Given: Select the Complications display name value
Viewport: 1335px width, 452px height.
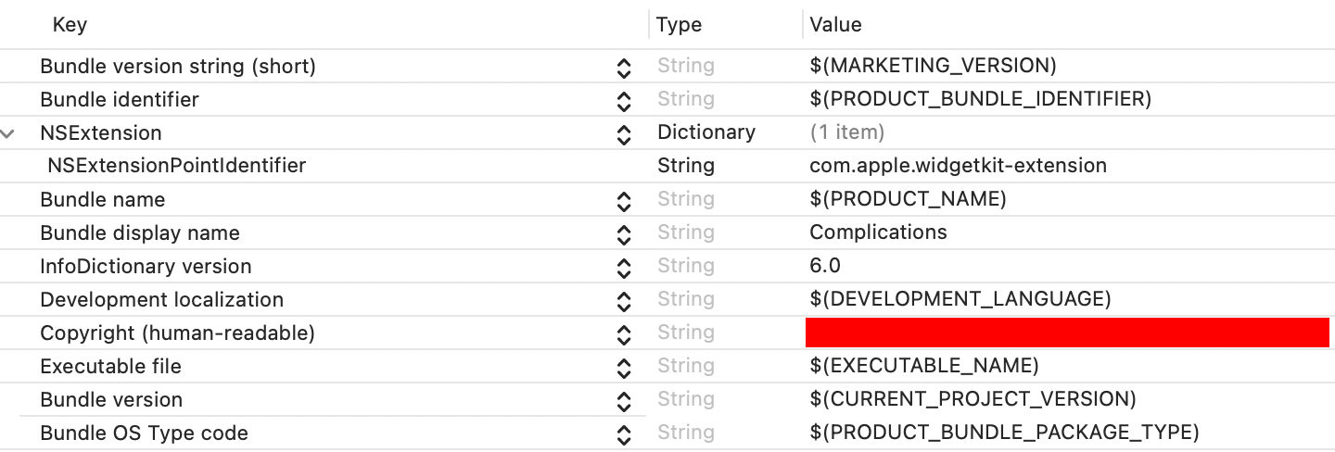Looking at the screenshot, I should (878, 232).
